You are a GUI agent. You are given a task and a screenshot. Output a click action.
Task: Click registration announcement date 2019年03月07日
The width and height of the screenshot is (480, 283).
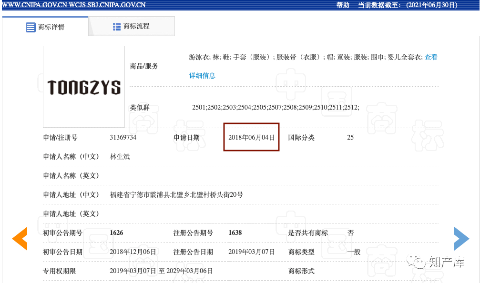tap(251, 252)
